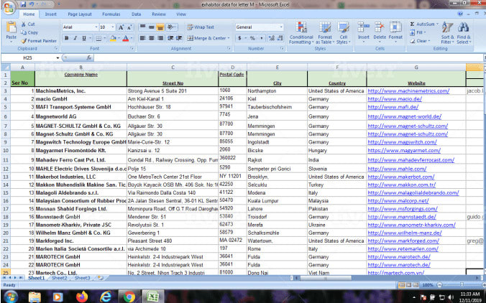Switch to the Insert tab
Viewport: 486px width, 303px height.
click(50, 14)
